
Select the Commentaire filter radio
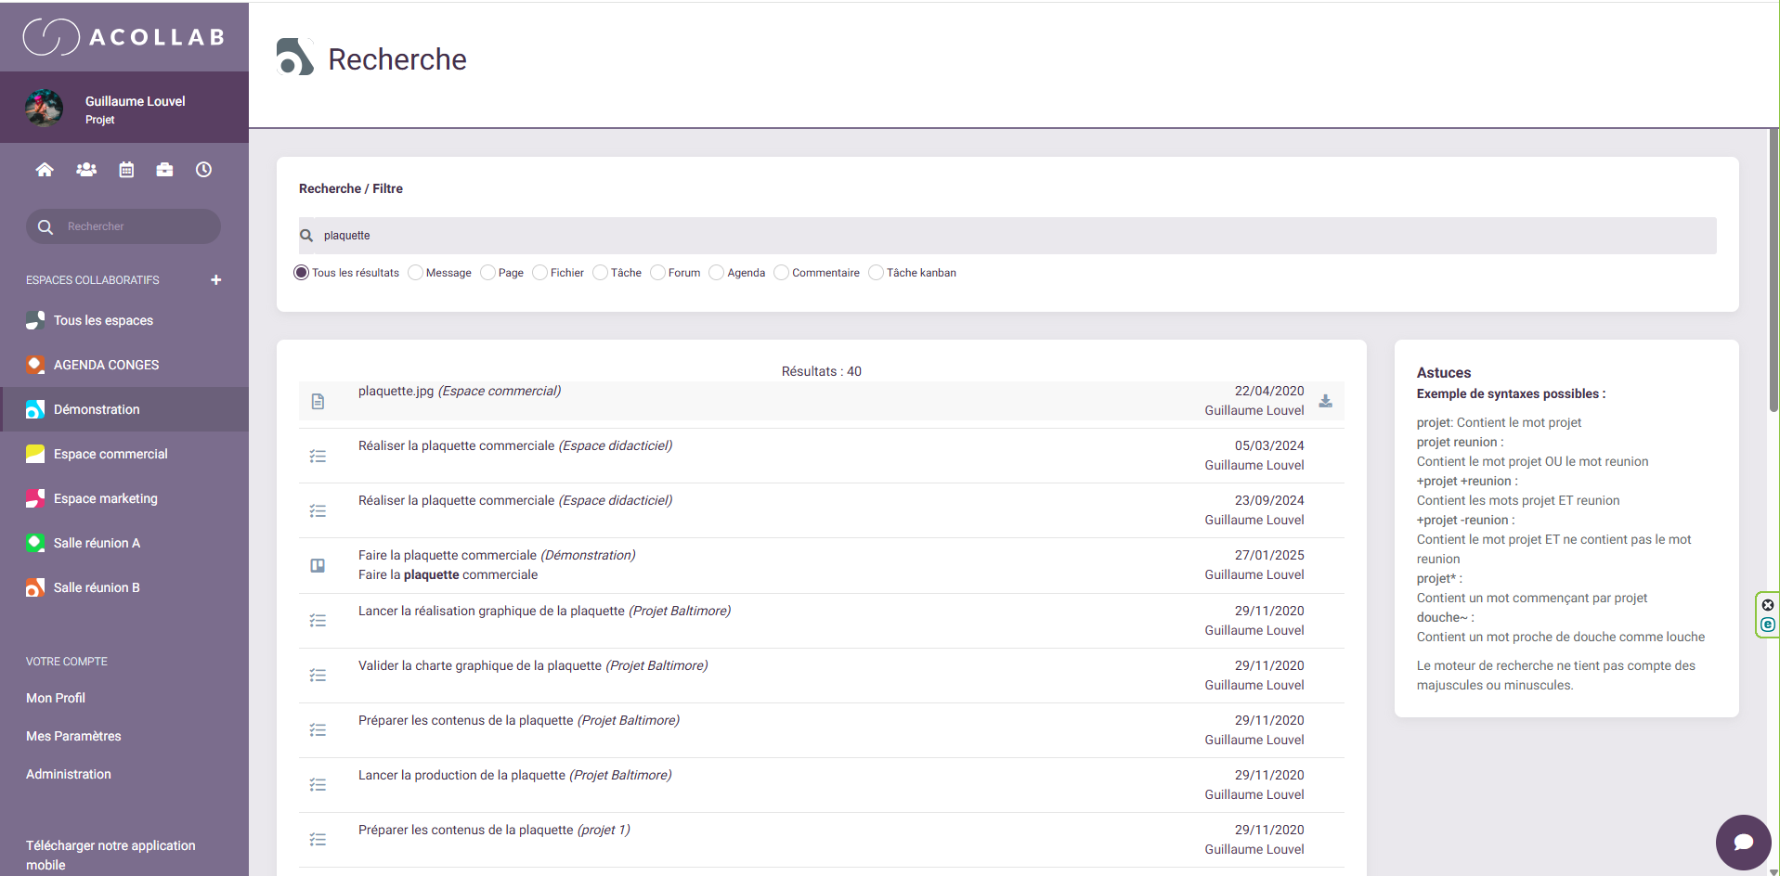781,272
